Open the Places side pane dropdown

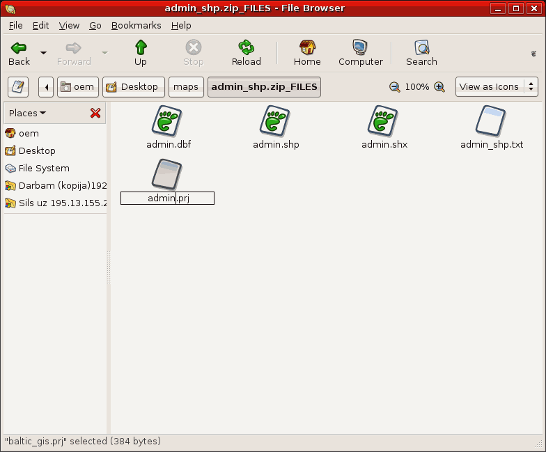click(x=27, y=113)
